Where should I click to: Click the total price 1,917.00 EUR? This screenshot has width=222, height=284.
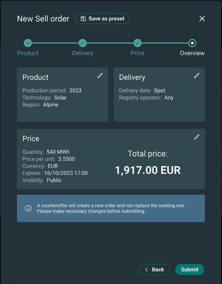click(148, 170)
